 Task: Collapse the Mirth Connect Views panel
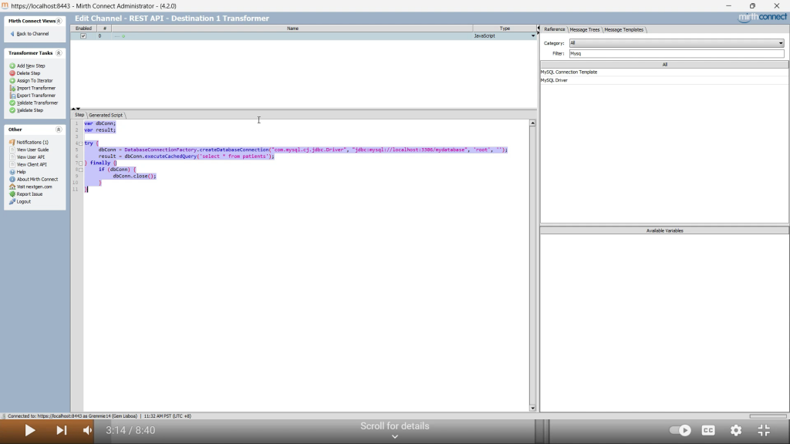click(59, 21)
